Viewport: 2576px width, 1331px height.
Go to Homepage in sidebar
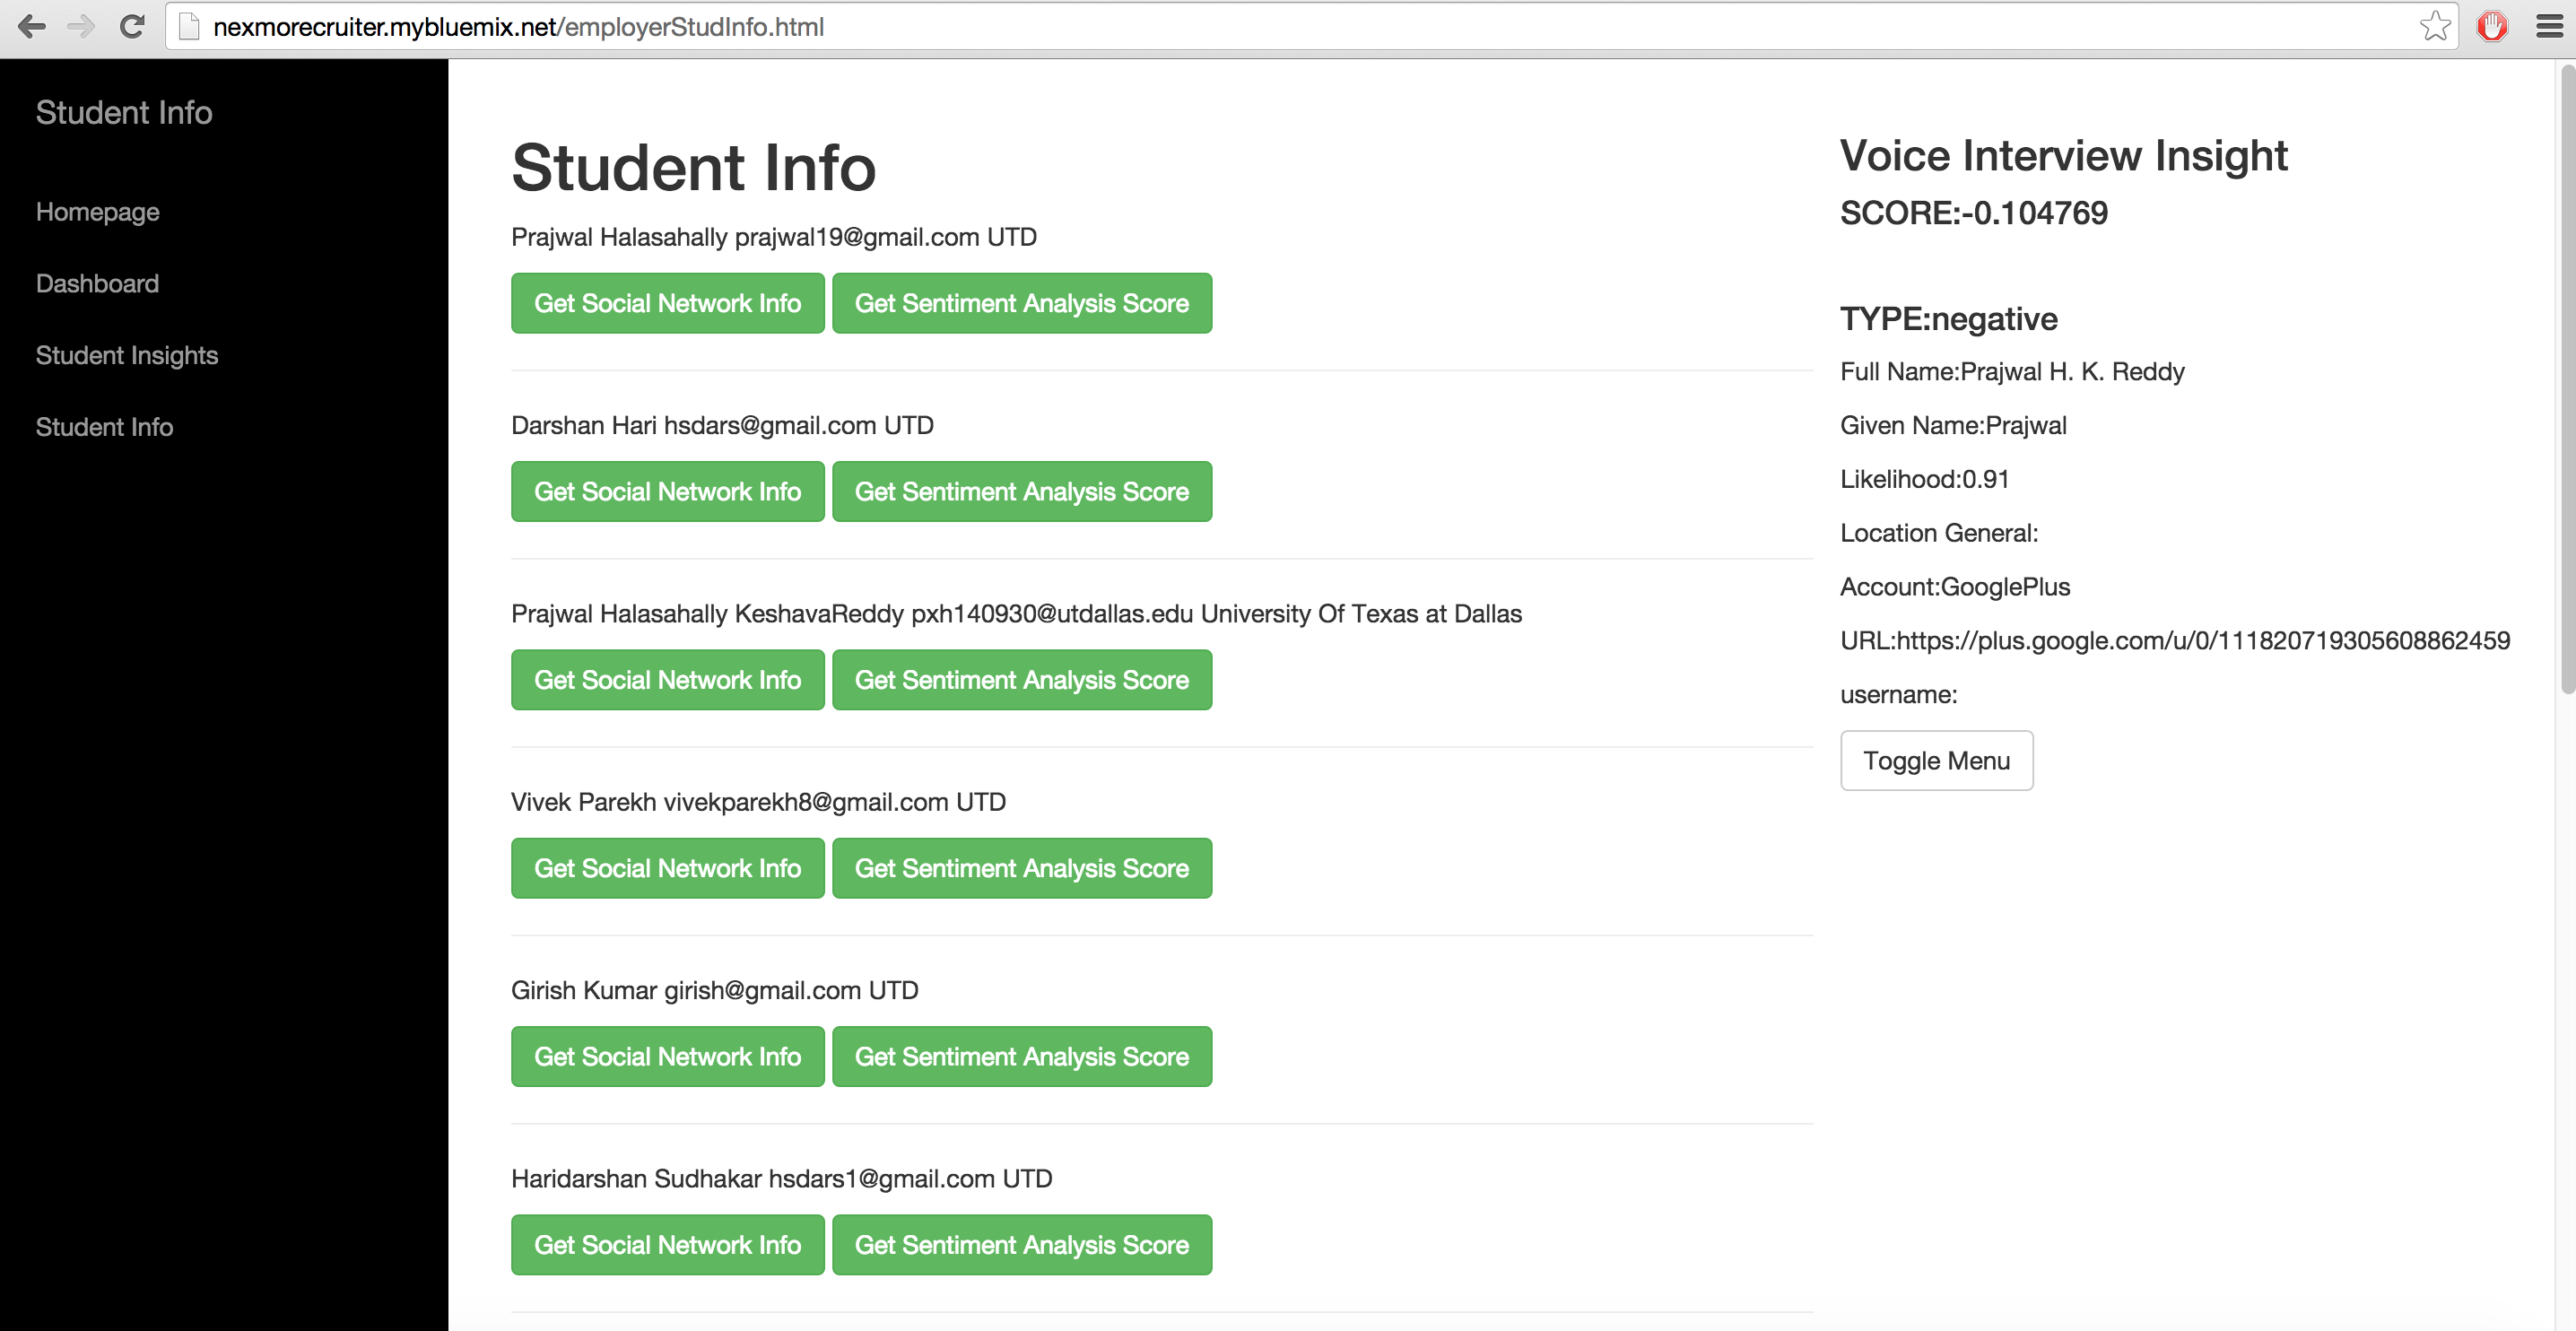click(98, 212)
